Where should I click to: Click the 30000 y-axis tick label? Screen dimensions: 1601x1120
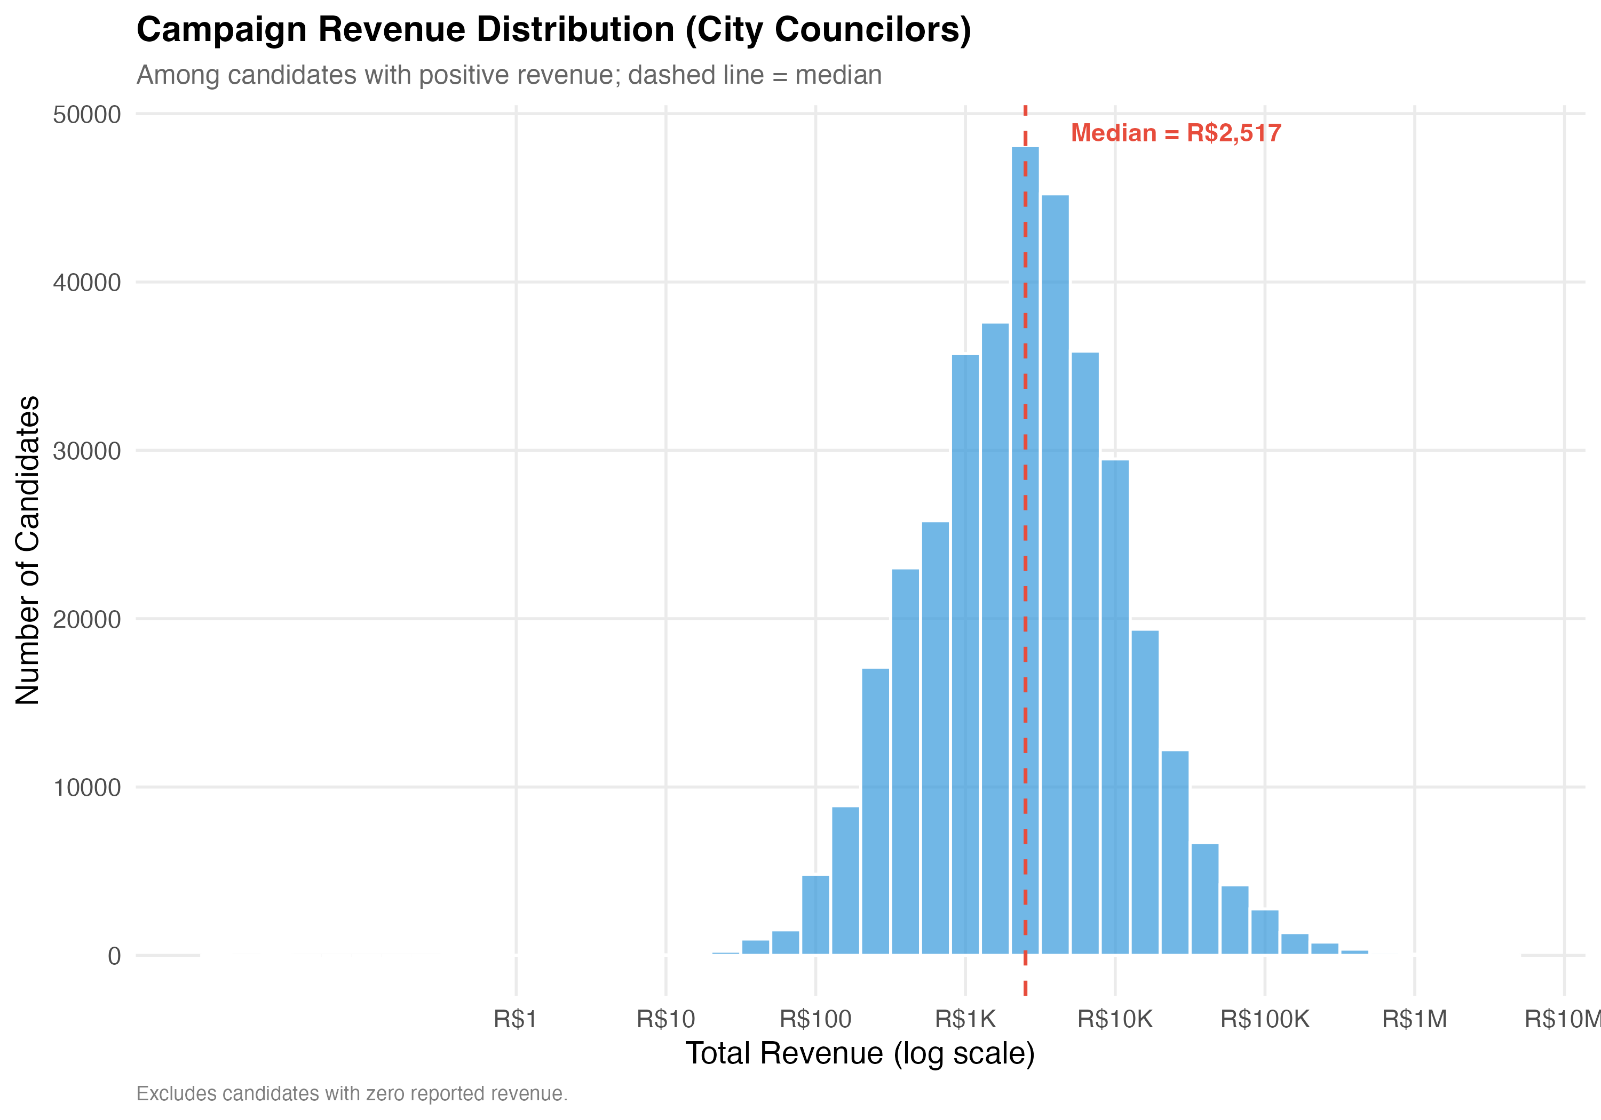click(x=86, y=451)
